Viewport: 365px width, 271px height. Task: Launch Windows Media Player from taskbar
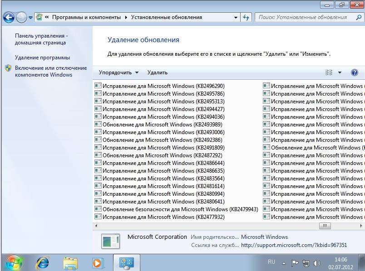(x=98, y=262)
